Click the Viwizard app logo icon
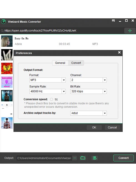136x182 pixels. 4,22
